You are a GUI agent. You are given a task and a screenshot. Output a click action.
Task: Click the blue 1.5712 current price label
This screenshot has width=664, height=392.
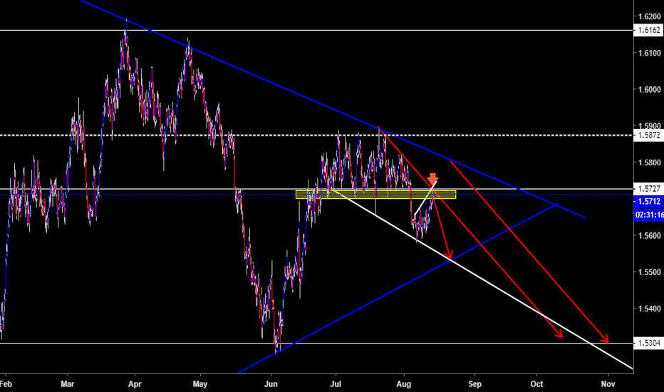point(649,201)
